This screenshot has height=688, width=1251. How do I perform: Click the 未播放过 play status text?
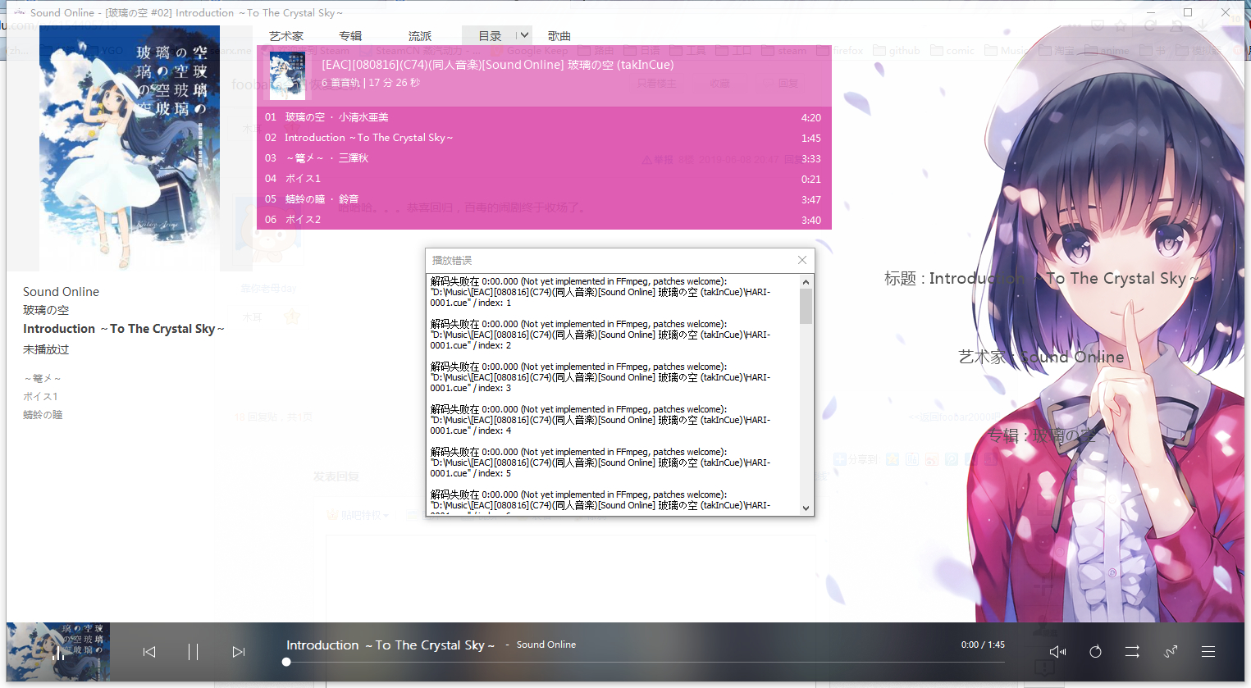(46, 349)
